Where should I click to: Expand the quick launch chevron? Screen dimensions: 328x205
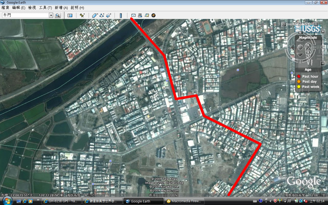(38, 200)
